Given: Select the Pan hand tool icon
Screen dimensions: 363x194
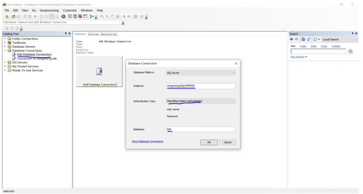Looking at the screenshot, I should 112,16.
